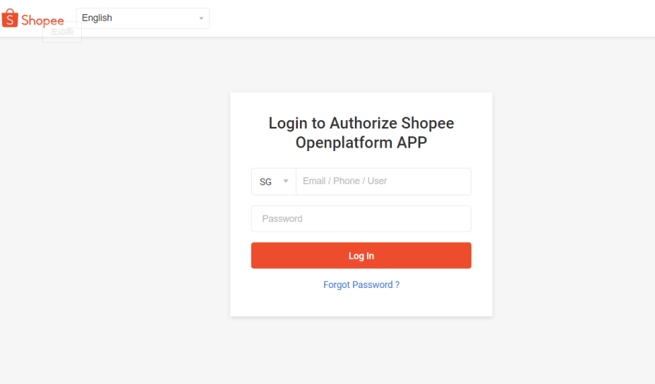The width and height of the screenshot is (655, 384).
Task: Click the "SG" country code text
Action: point(265,182)
